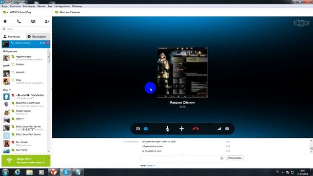Open the АГРОSchool Boy profile name

click(x=21, y=12)
